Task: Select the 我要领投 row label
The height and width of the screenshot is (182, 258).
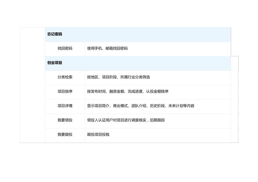Action: [65, 120]
